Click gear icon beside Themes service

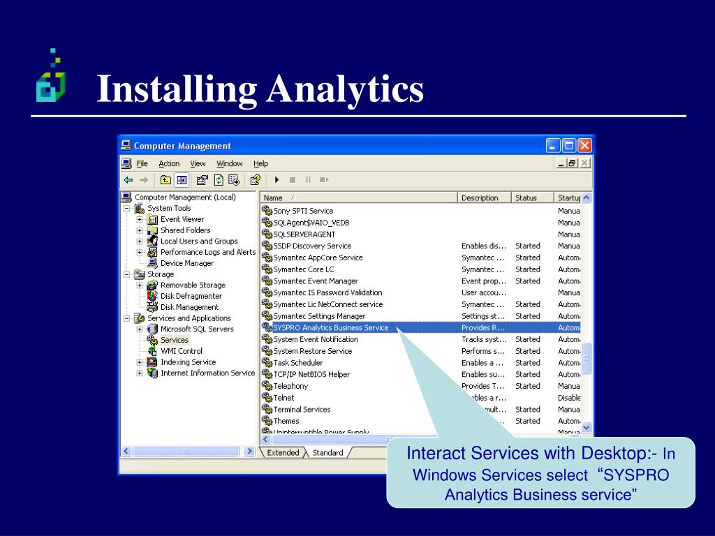pos(267,421)
